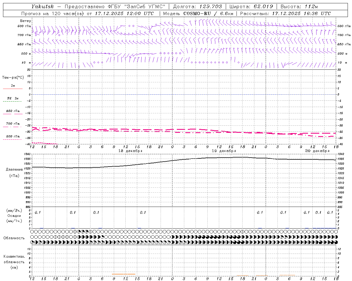Click the 18 декабря date label
Viewport: 352px width, 281px height.
click(130, 151)
